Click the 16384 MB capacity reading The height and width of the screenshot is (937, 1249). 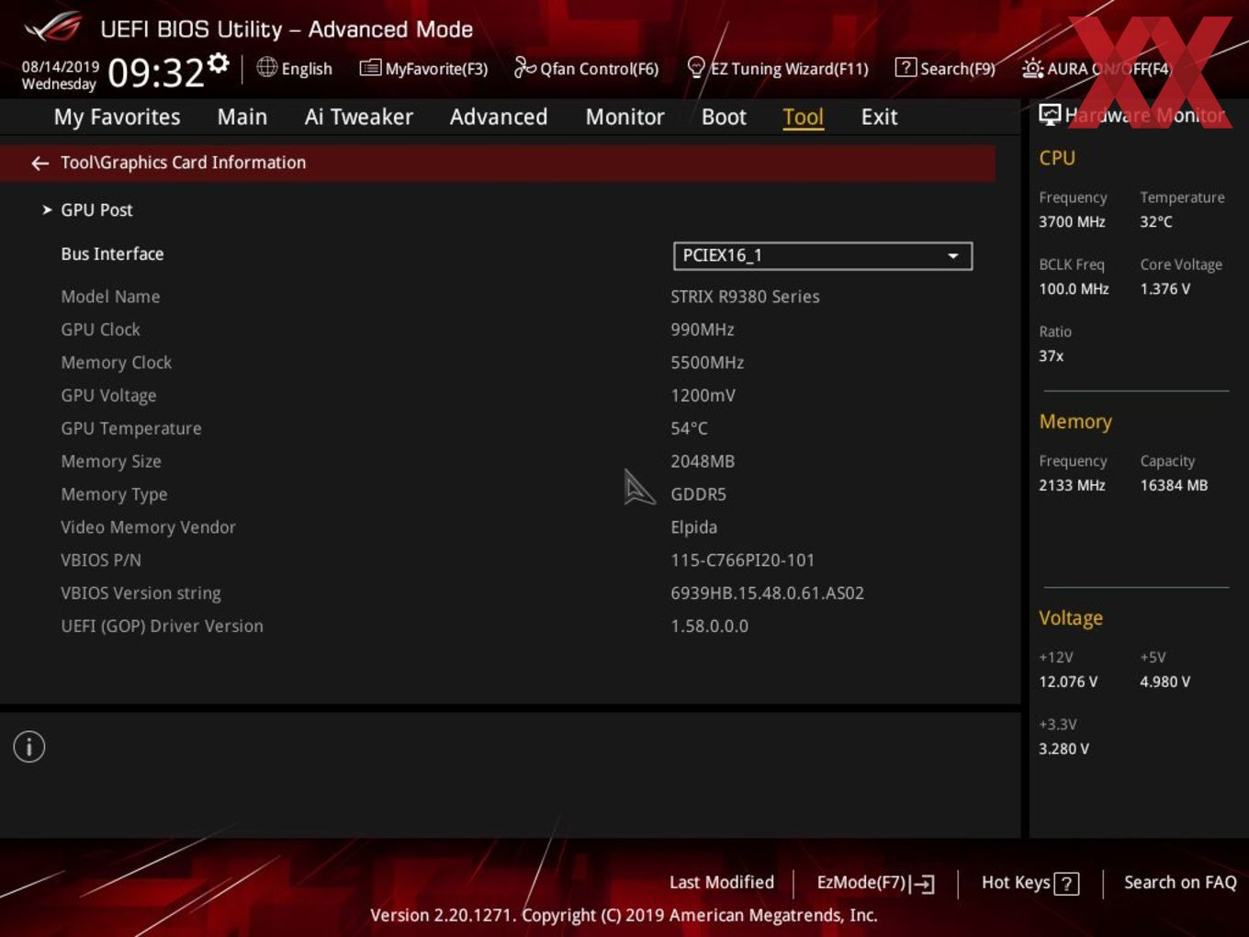[1174, 486]
